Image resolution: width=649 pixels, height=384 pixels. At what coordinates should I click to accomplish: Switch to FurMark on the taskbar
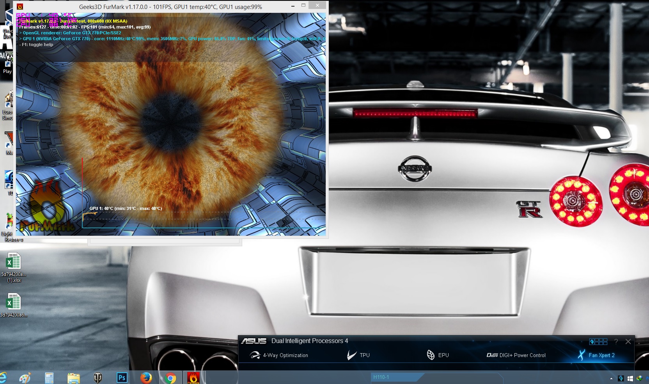193,378
